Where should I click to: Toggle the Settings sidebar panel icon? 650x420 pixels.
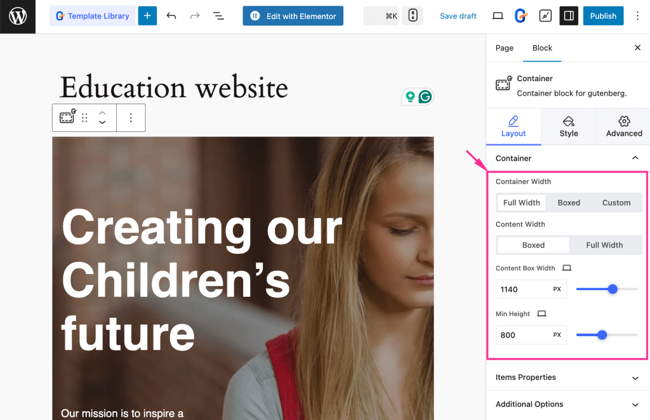click(568, 15)
